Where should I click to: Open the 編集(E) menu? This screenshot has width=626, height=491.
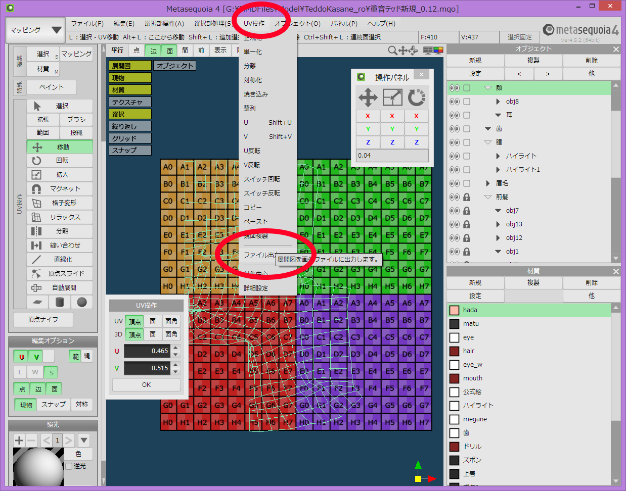(124, 24)
